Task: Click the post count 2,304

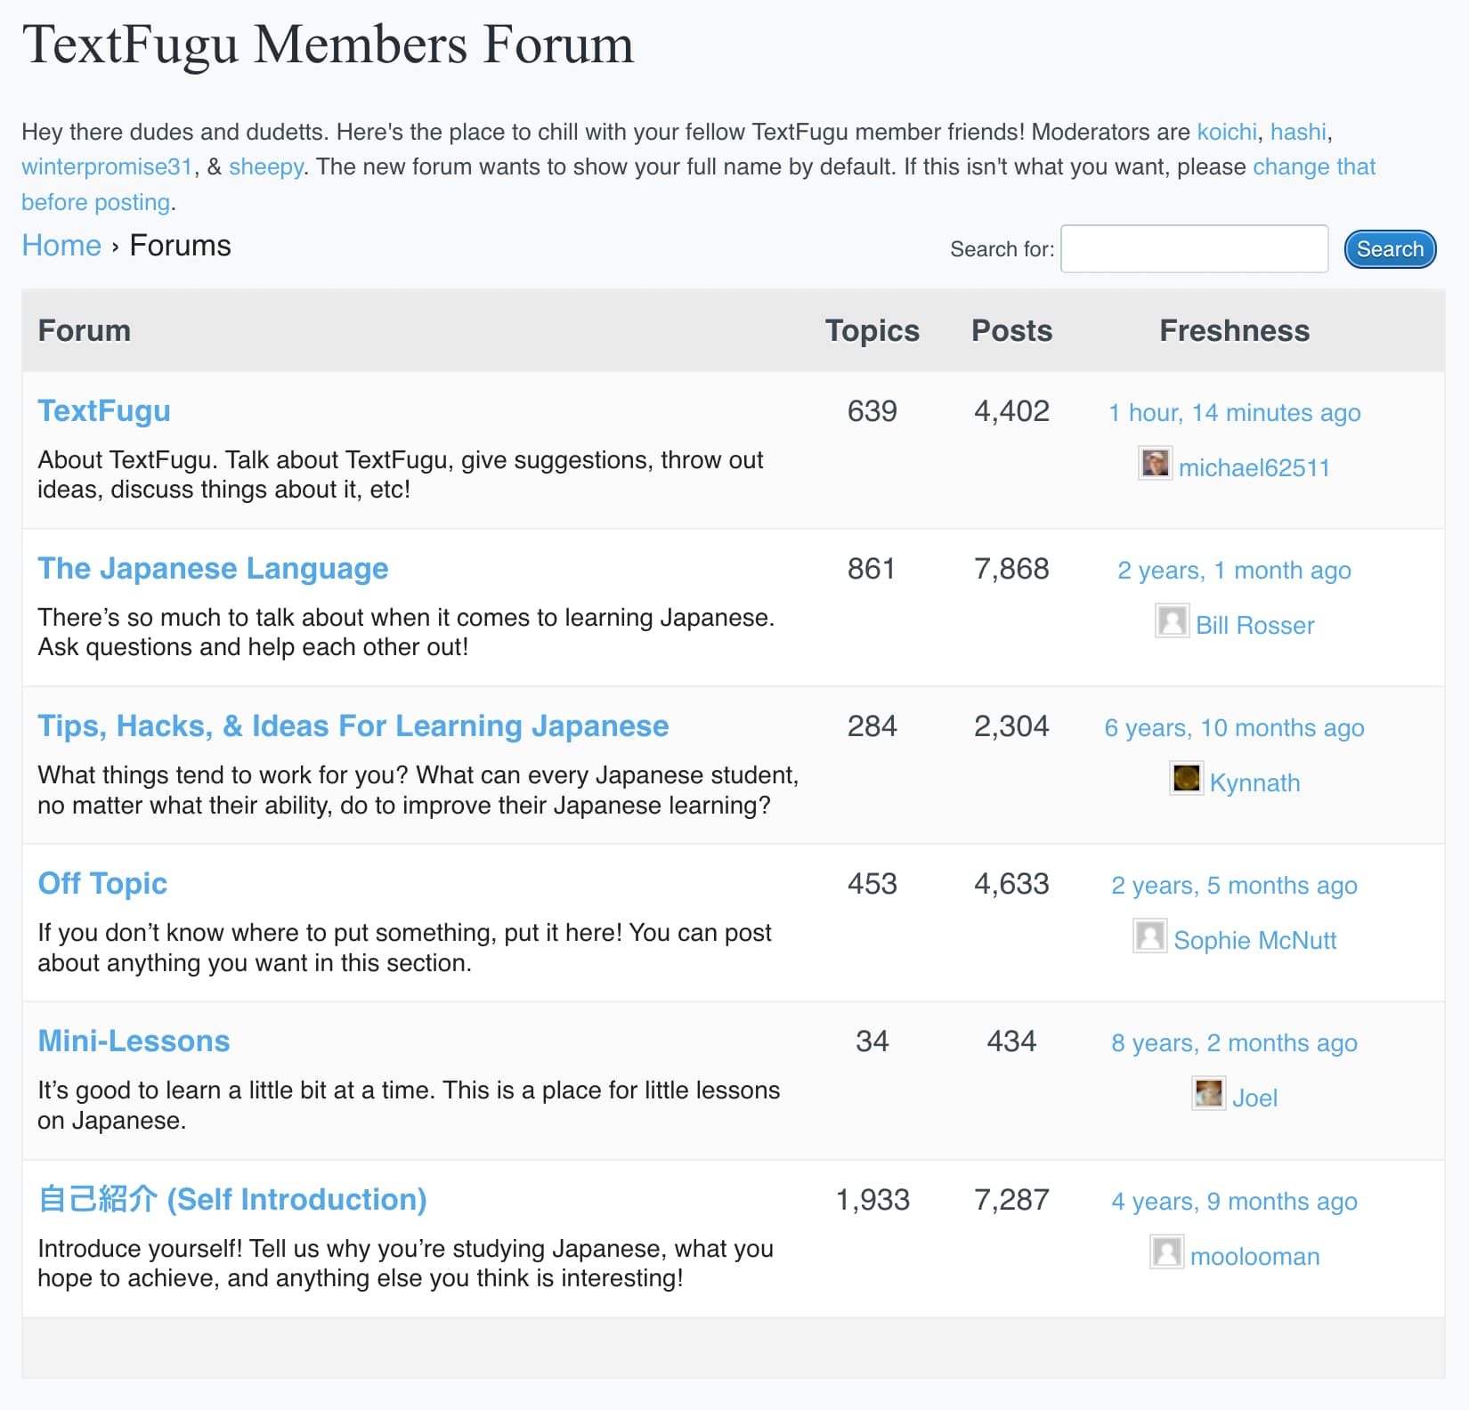Action: (1011, 726)
